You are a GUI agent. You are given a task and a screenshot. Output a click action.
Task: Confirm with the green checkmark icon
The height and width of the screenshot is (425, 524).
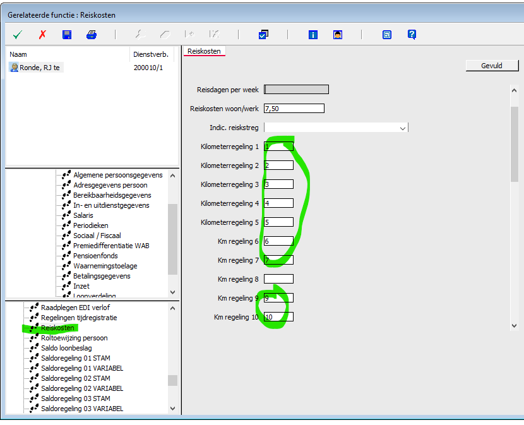[18, 35]
